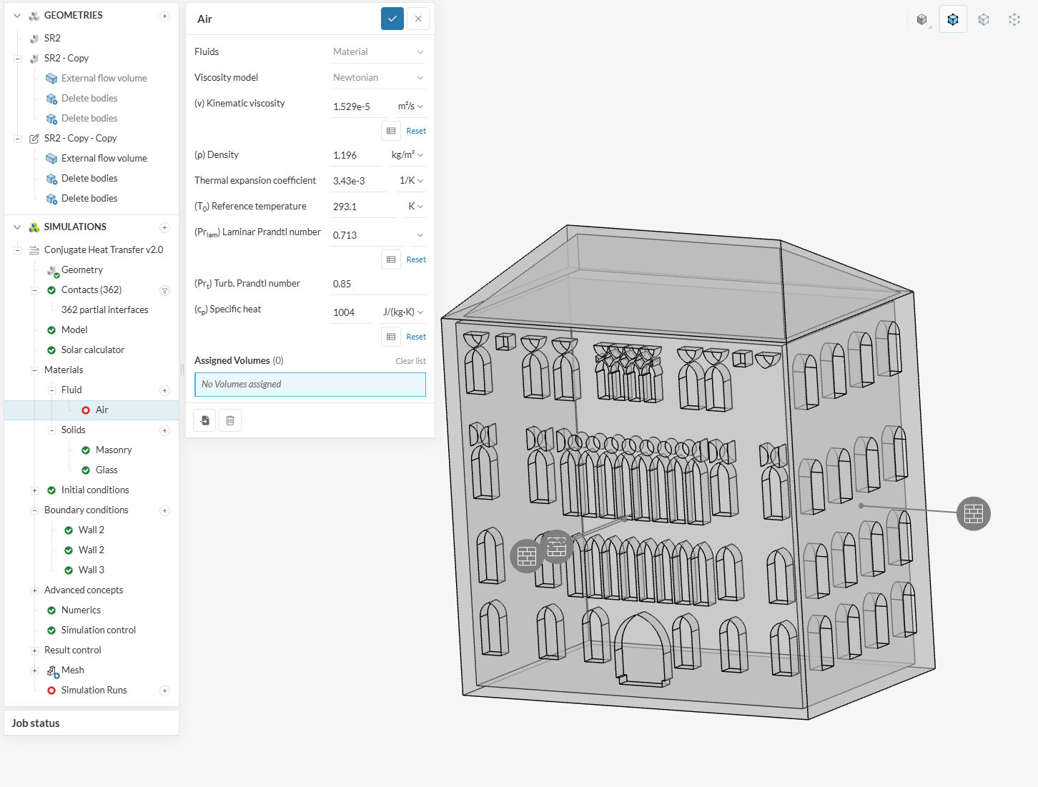Viewport: 1038px width, 787px height.
Task: Click the brick wall marker right of the building
Action: click(973, 513)
